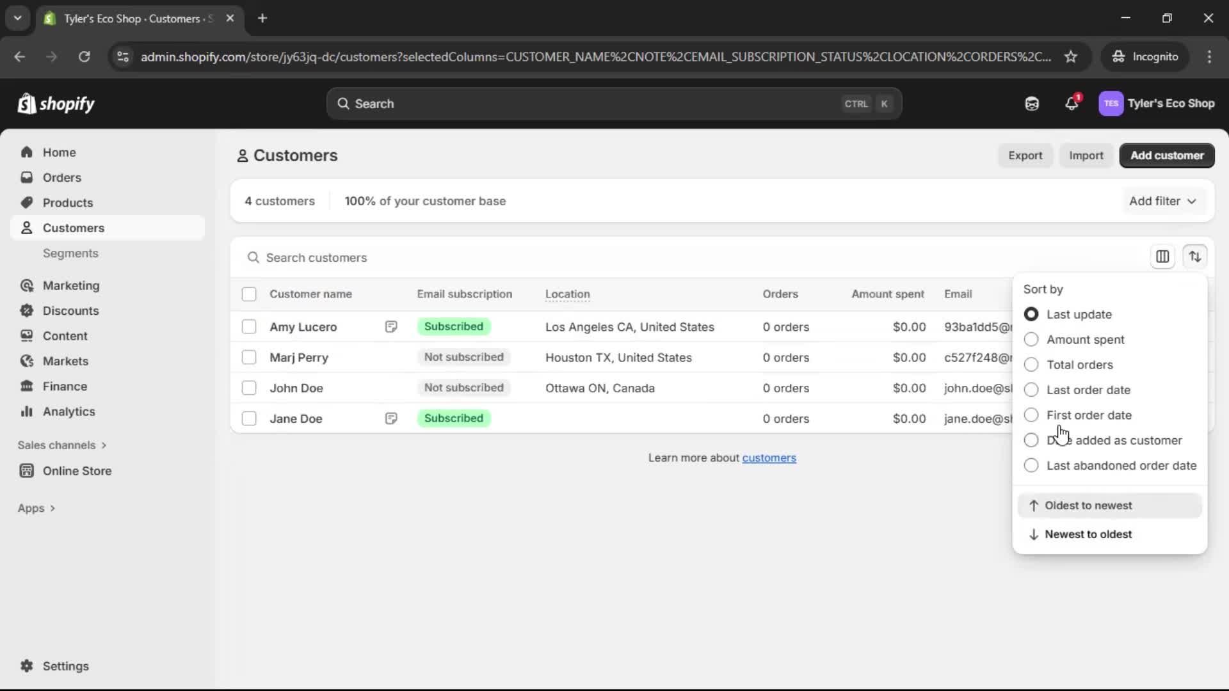Expand the Sales channels section

61,445
